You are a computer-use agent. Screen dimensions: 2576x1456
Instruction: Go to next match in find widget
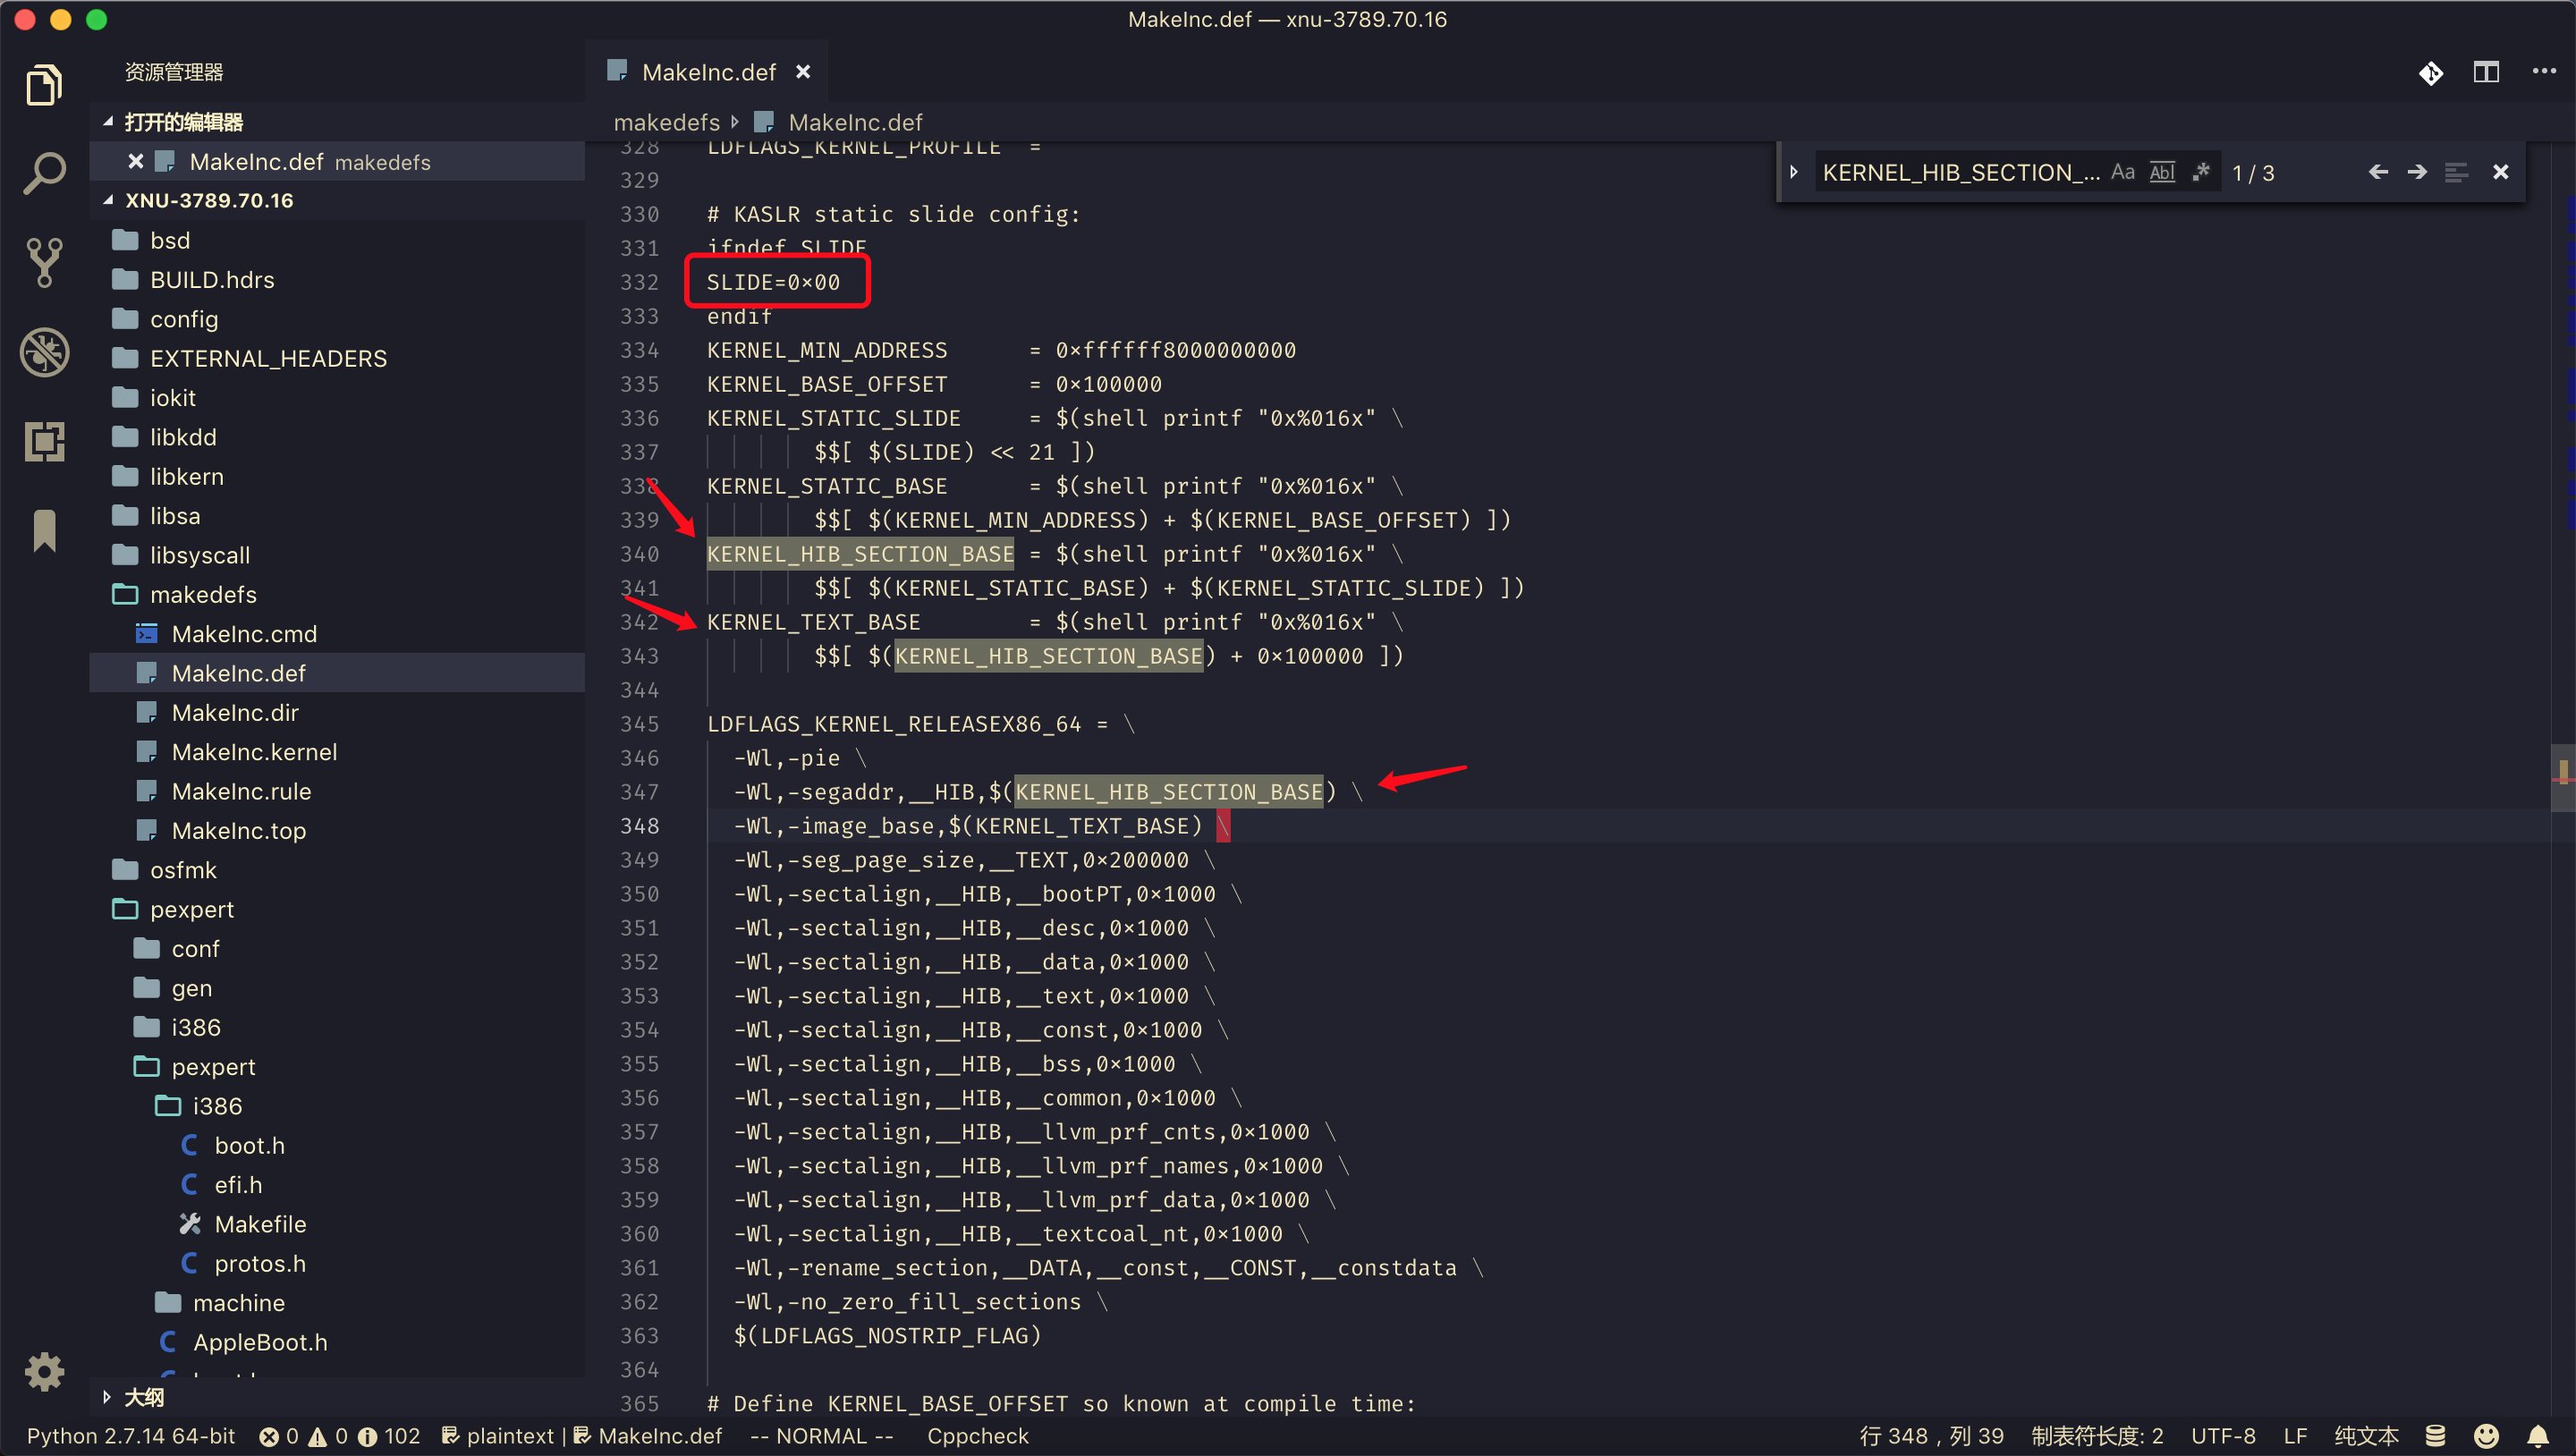[x=2416, y=172]
